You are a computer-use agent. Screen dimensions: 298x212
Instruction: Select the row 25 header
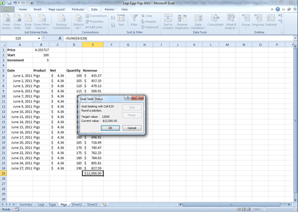tap(3, 173)
